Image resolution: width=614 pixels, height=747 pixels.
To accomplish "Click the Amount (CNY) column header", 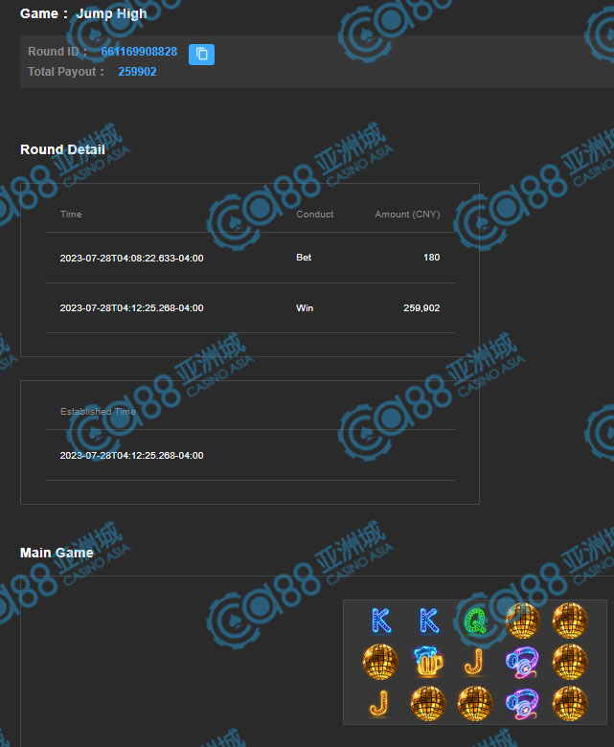I will pos(407,215).
